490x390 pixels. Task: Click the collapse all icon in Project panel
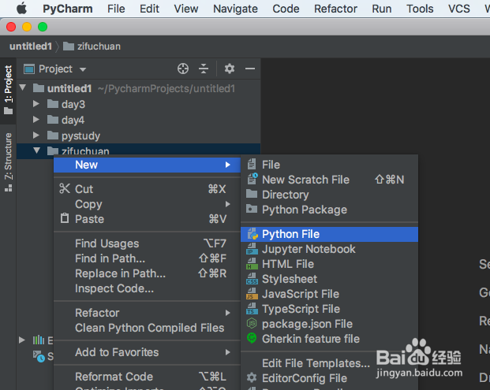tap(204, 69)
